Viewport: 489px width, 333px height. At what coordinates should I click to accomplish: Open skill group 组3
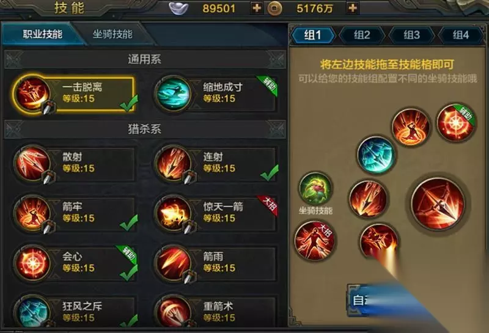411,35
